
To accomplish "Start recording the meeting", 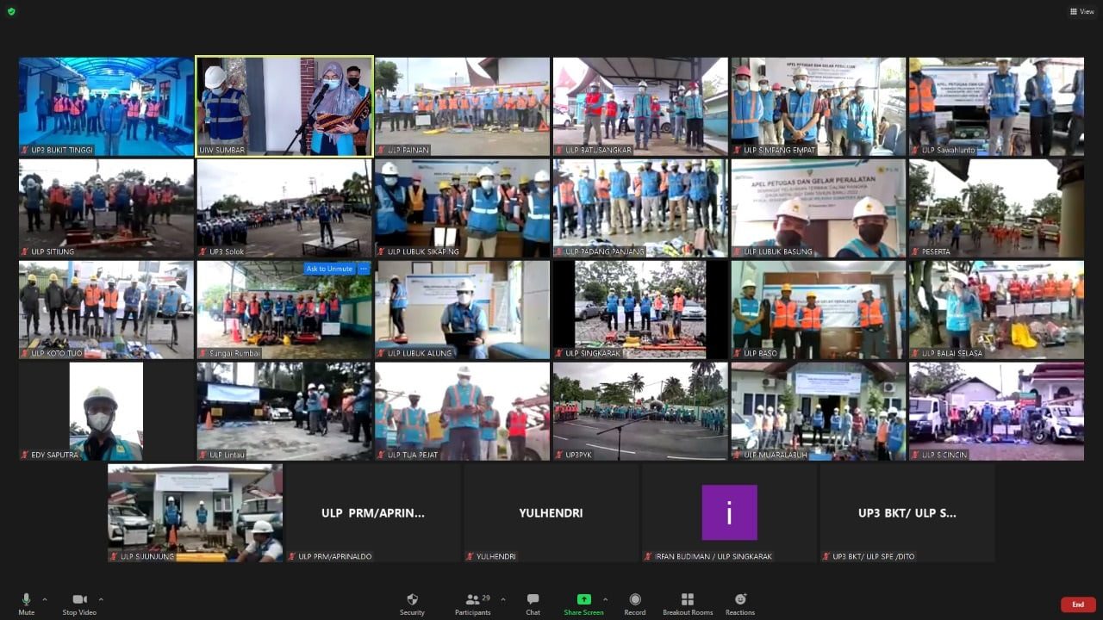I will (635, 604).
